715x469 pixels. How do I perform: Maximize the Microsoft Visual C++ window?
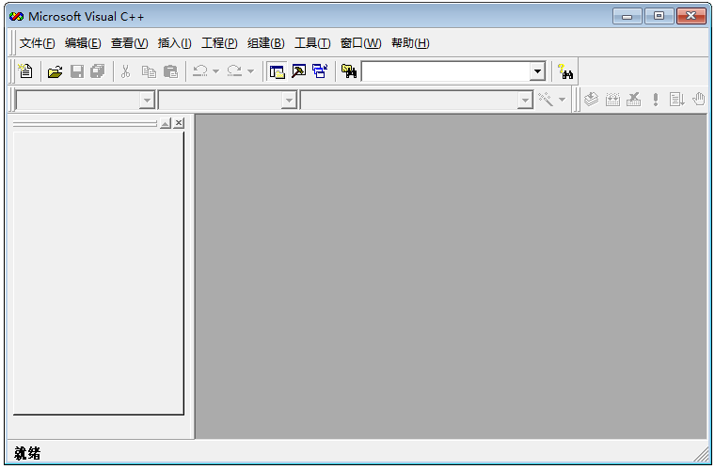pos(659,16)
